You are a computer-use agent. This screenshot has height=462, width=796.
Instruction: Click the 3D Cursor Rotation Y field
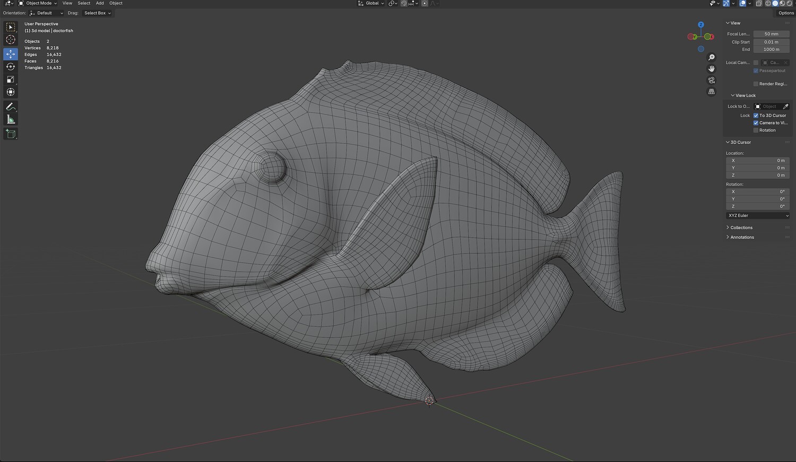758,199
